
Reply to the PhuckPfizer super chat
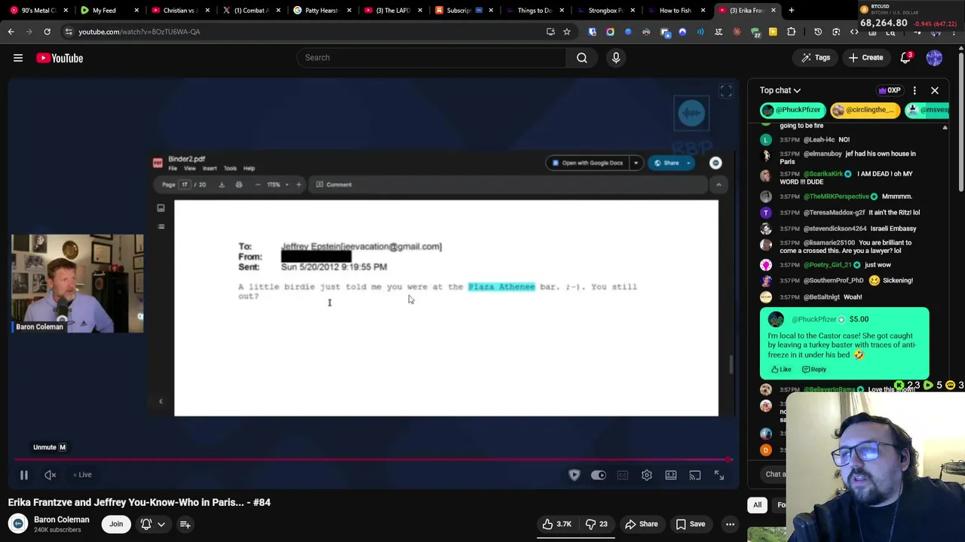point(814,370)
